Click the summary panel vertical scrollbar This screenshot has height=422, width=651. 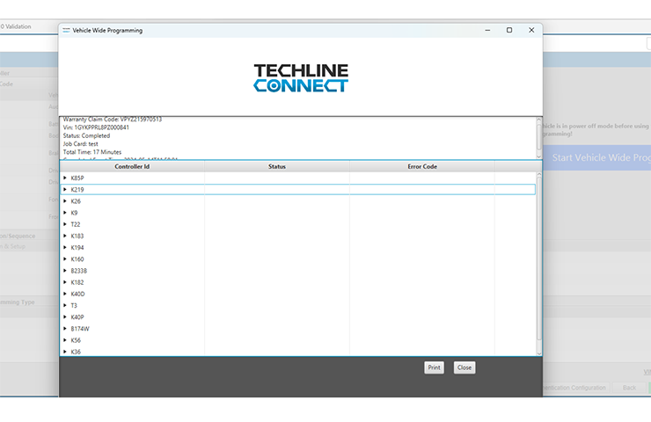tap(539, 138)
